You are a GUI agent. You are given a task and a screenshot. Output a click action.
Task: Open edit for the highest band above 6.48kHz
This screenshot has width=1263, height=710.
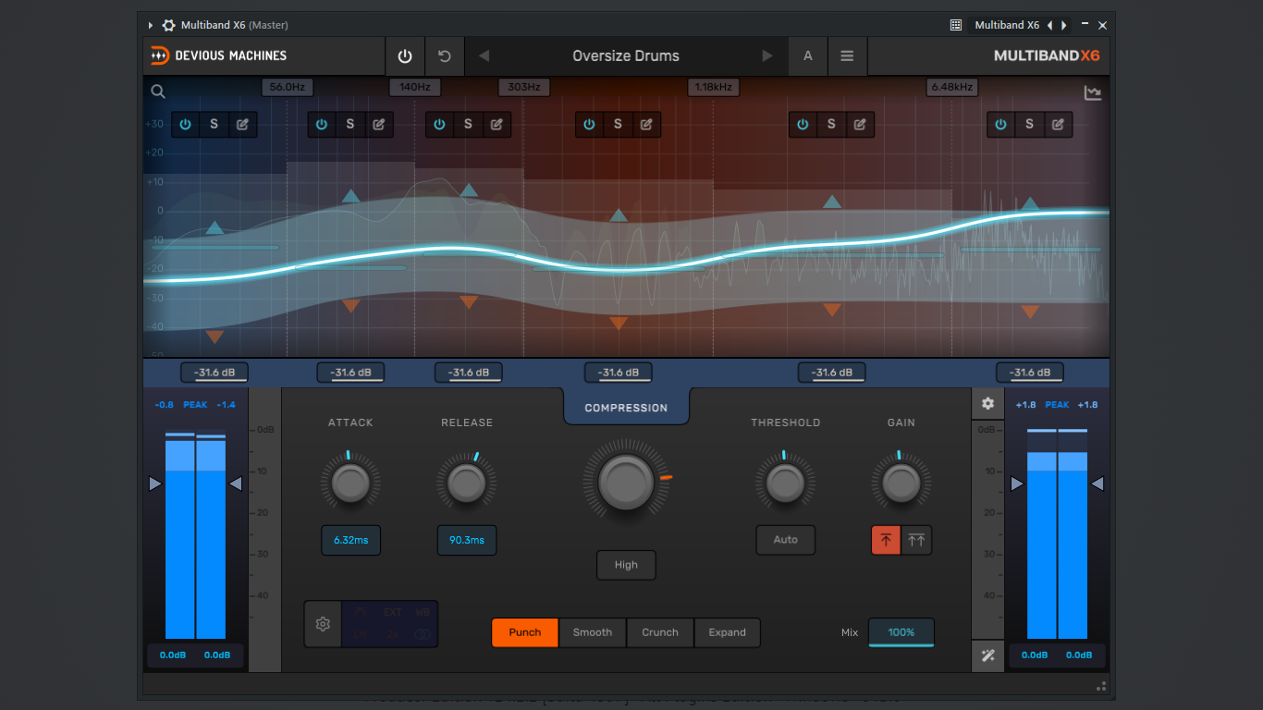(x=1058, y=125)
